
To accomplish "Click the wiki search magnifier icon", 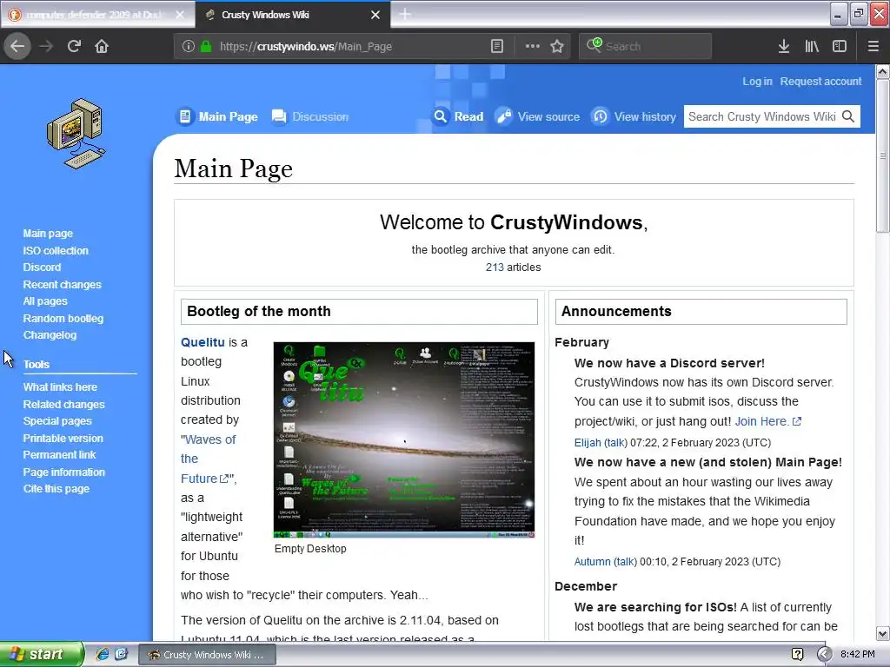I will (848, 116).
